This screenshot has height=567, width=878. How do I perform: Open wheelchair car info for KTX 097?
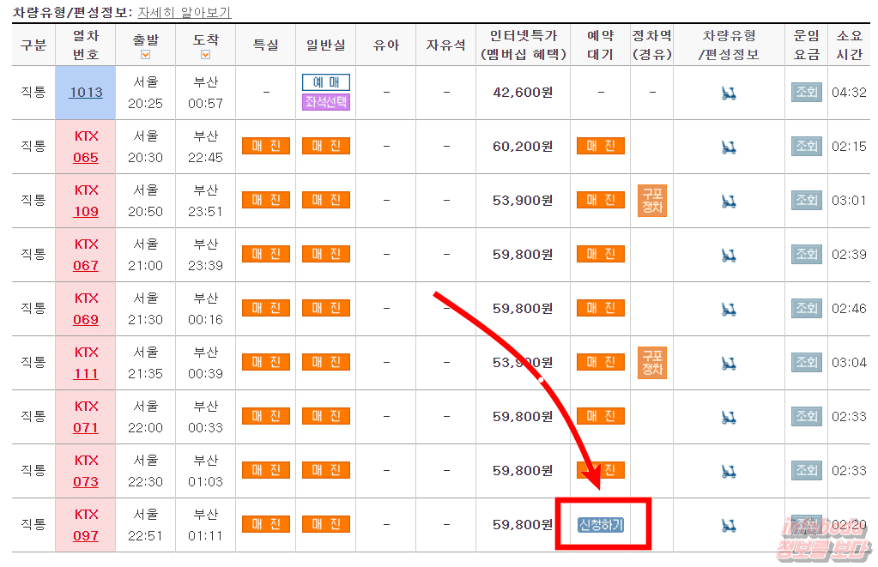(x=729, y=525)
